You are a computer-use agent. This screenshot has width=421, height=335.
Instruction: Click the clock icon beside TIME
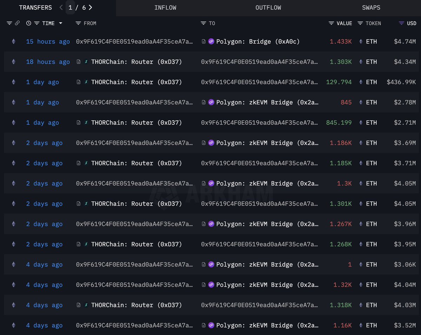(28, 23)
